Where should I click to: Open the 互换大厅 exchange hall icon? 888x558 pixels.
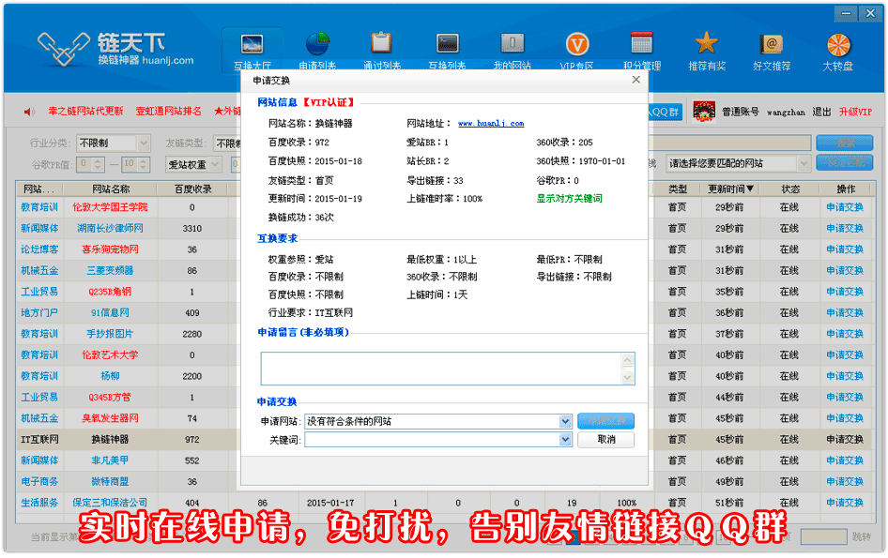tap(252, 44)
